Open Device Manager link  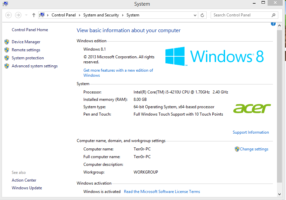click(26, 42)
